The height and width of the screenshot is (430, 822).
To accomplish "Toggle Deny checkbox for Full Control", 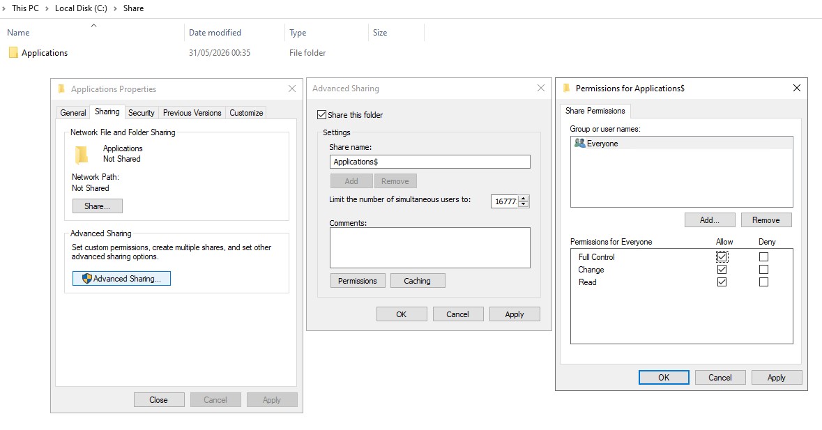I will click(764, 256).
